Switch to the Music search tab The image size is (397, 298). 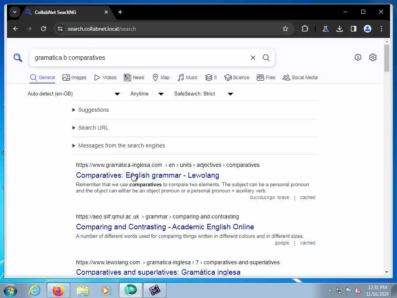[188, 78]
